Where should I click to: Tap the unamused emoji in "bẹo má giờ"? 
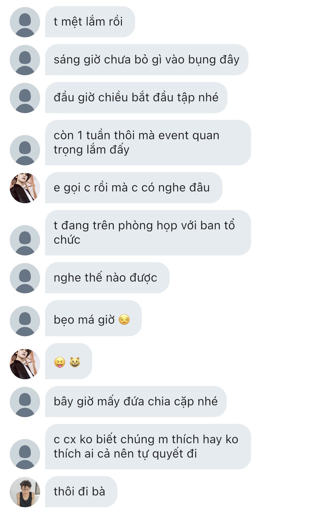point(124,320)
